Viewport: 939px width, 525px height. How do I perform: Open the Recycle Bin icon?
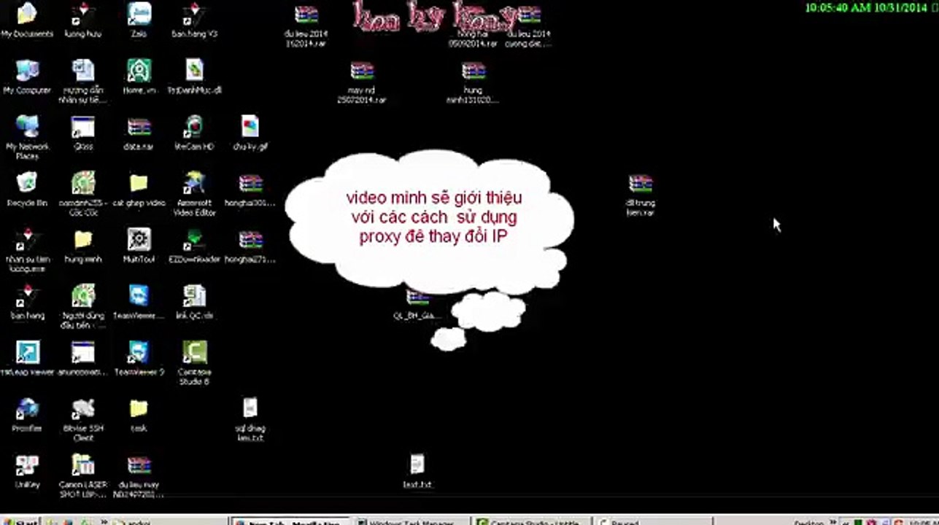(27, 189)
